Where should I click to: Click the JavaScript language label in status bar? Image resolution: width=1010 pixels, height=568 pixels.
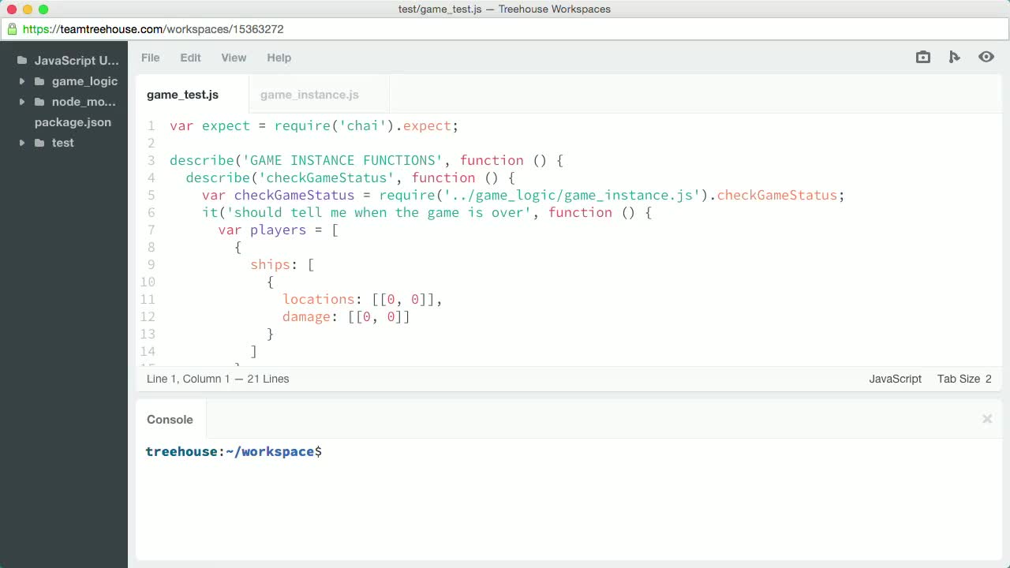895,379
